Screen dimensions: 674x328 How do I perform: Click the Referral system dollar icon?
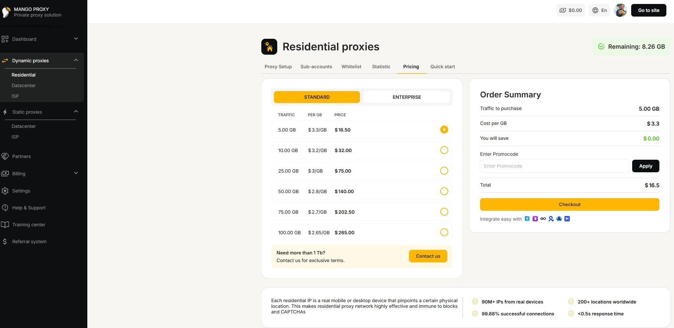[x=5, y=242]
